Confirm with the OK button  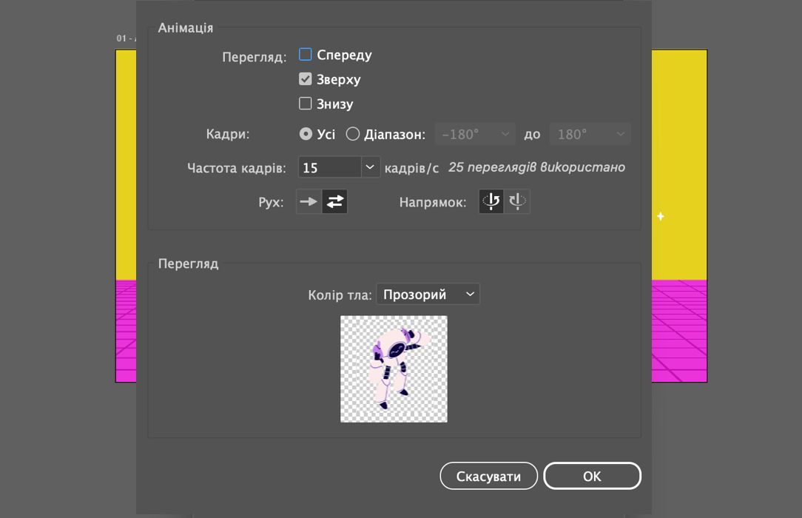click(x=592, y=476)
